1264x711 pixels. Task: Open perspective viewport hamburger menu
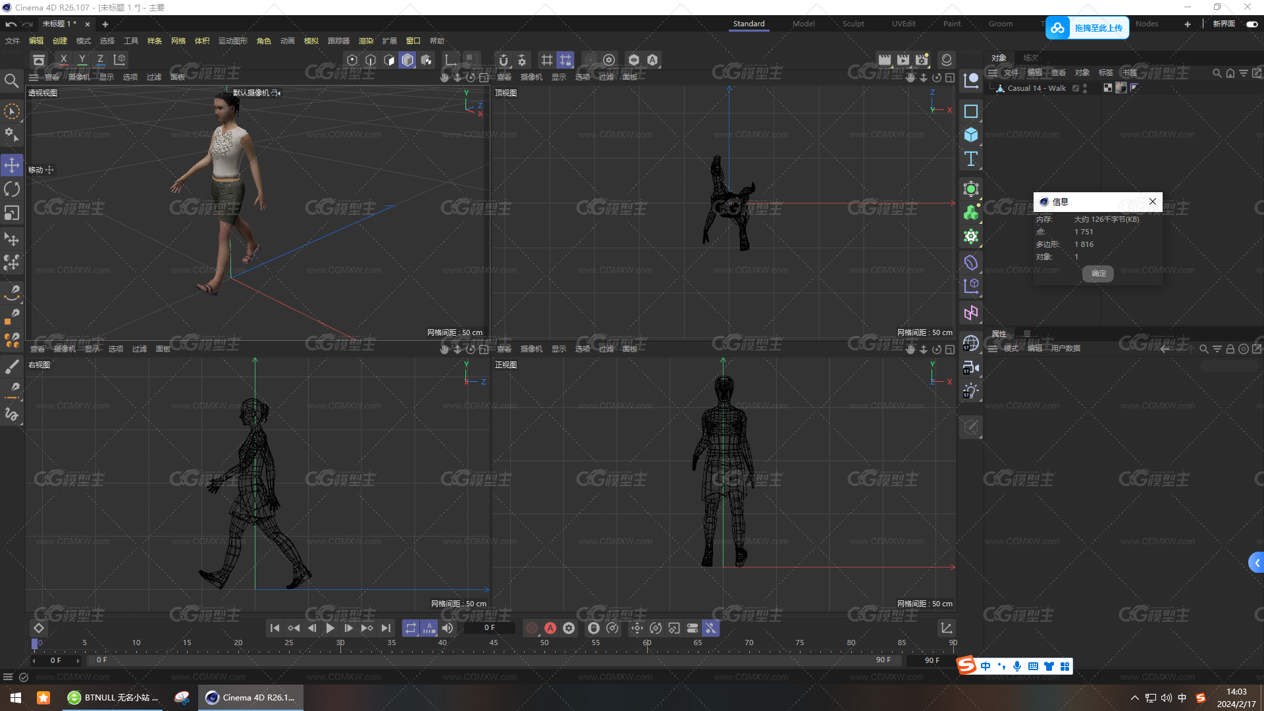[x=34, y=77]
